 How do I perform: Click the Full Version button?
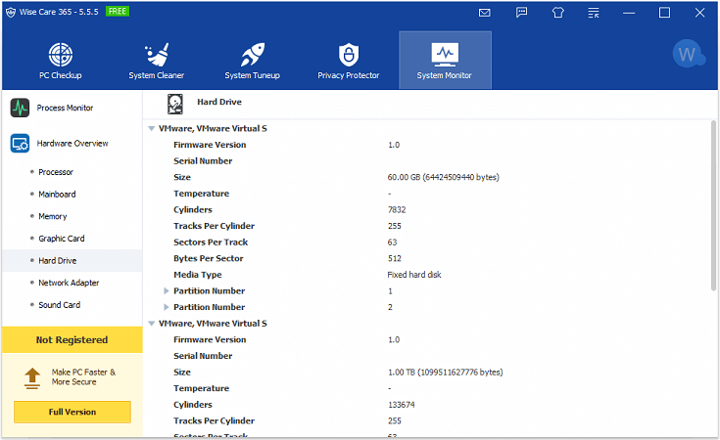72,412
